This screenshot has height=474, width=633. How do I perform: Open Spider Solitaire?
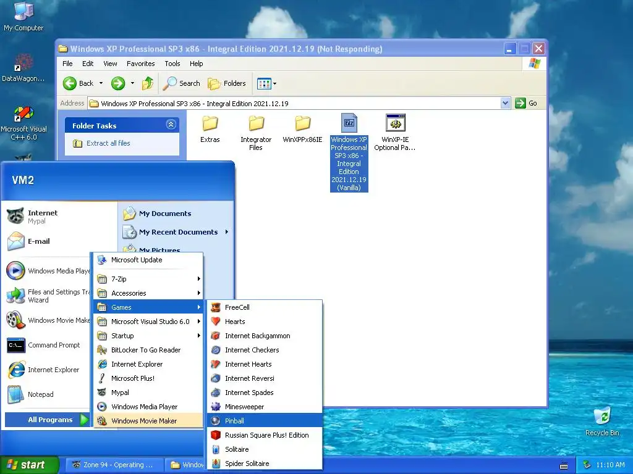coord(265,463)
